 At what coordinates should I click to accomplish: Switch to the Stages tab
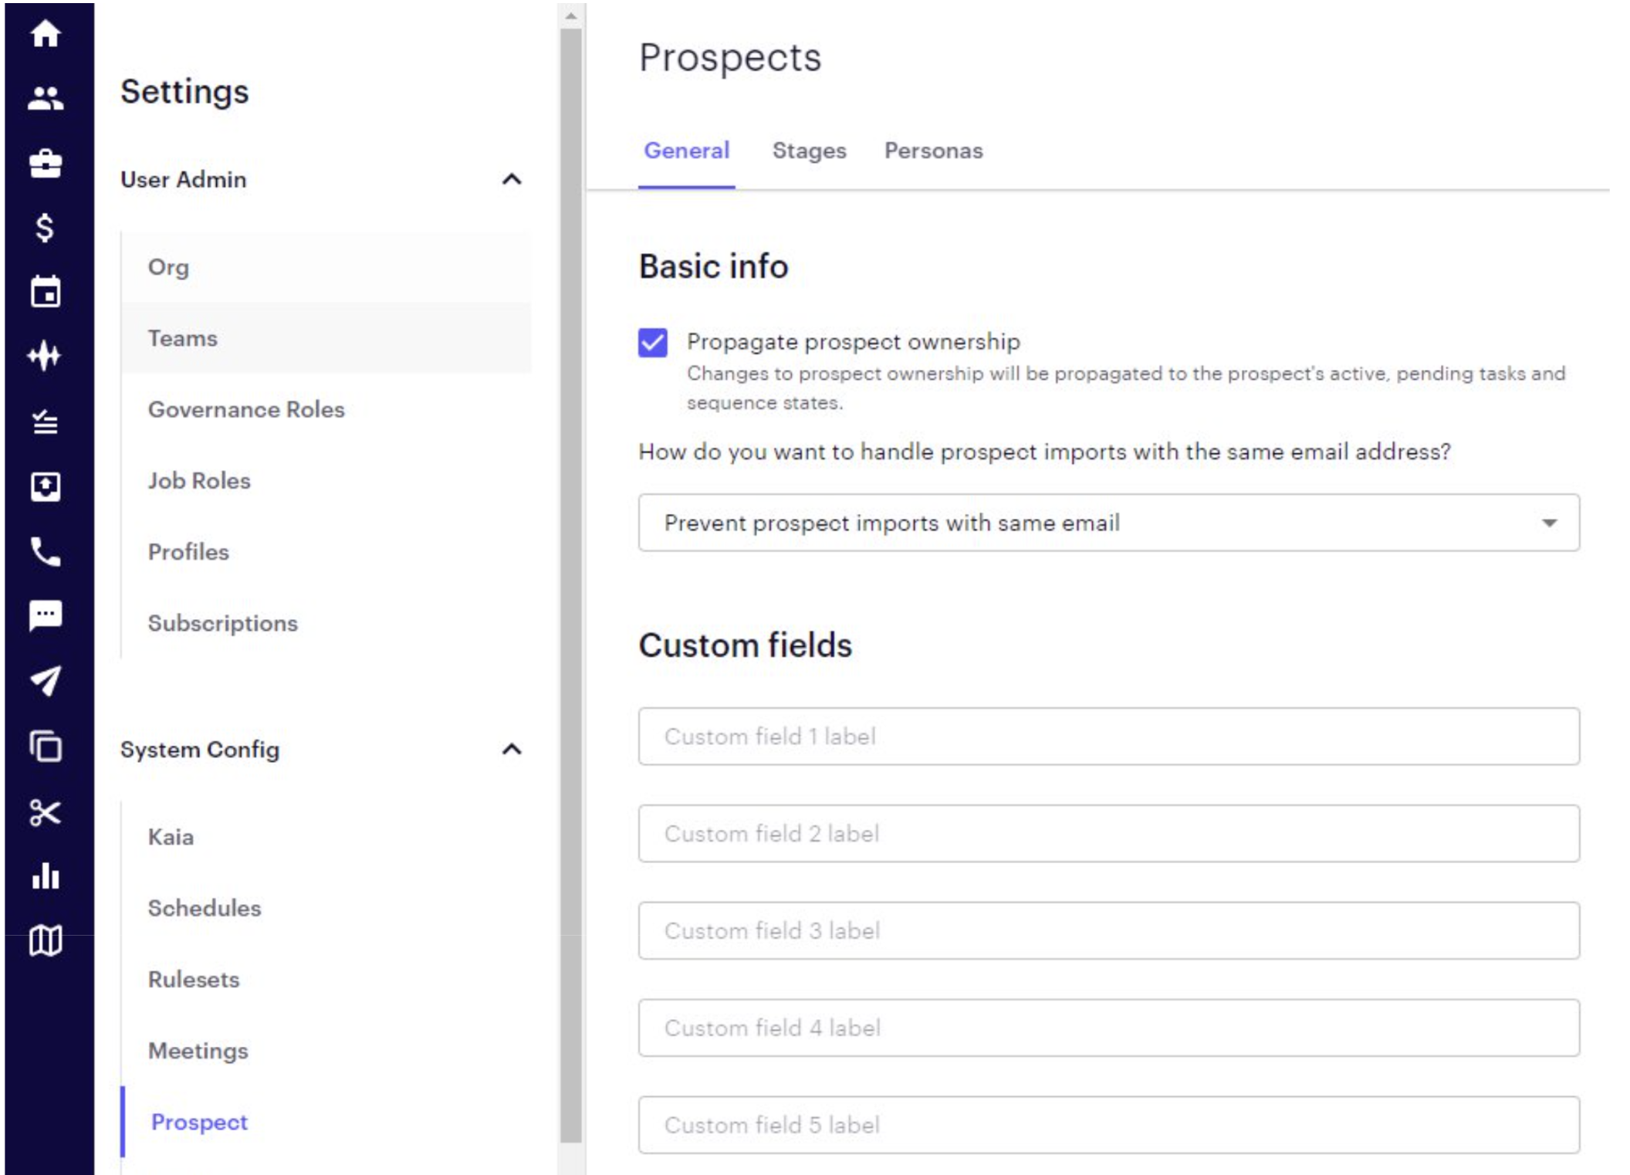[x=809, y=151]
